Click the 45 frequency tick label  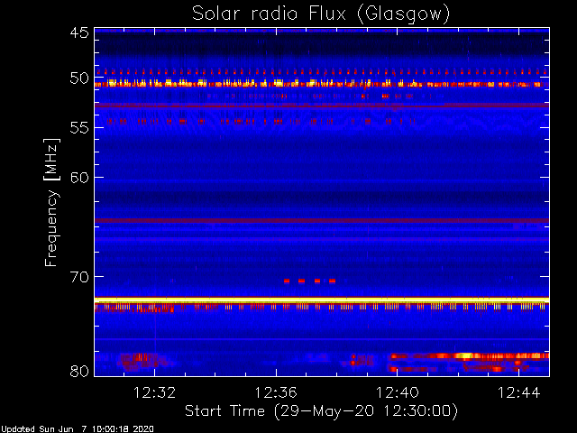[79, 32]
